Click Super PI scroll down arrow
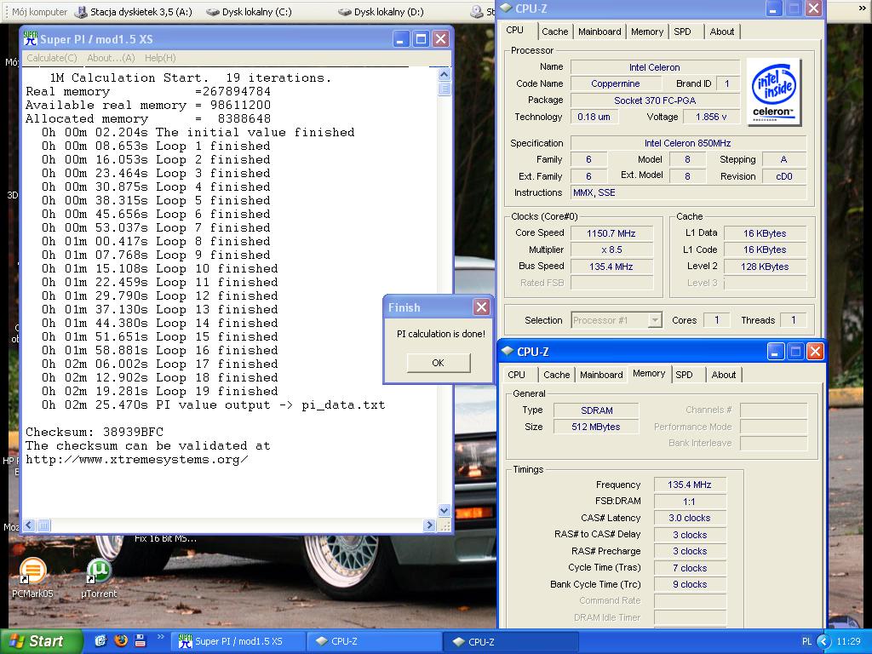 pos(444,510)
